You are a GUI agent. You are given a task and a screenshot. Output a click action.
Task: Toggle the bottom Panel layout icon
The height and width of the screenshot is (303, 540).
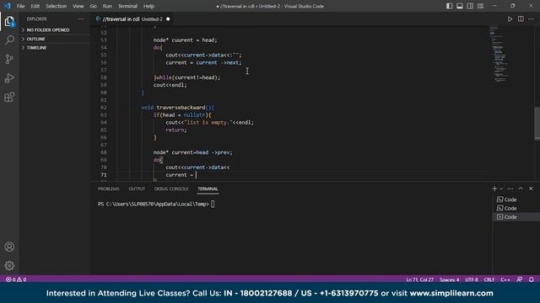460,6
